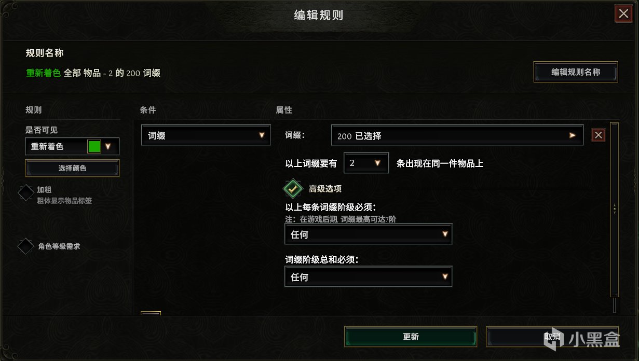Remove the 词缀 condition with the red X
Image resolution: width=639 pixels, height=361 pixels.
point(599,135)
